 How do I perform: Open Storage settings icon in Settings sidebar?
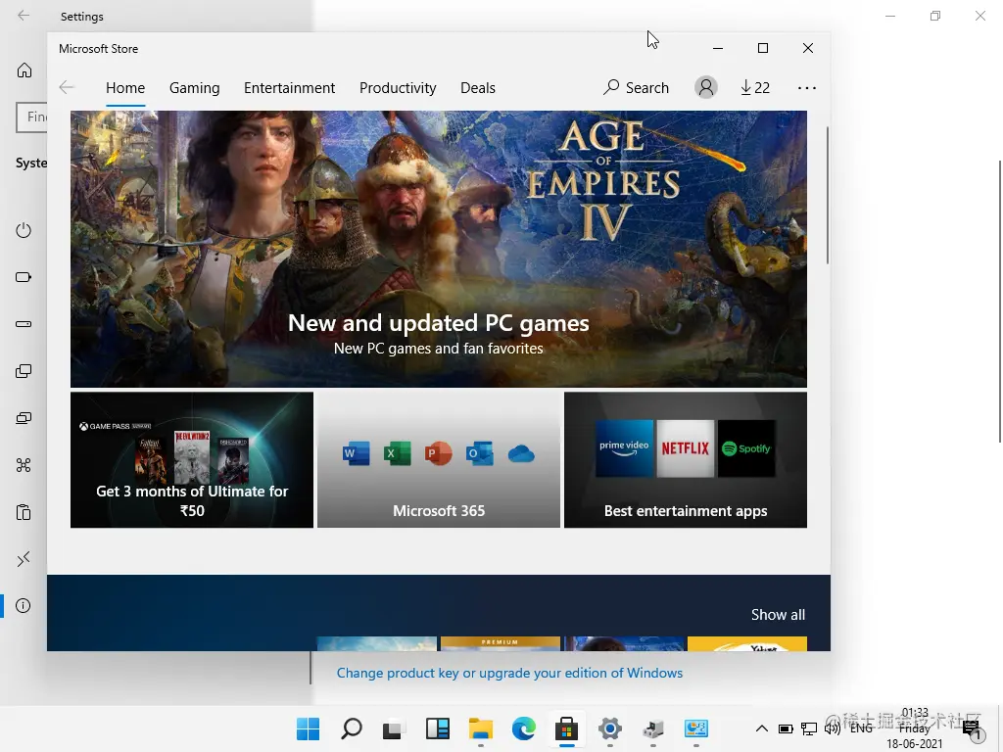tap(24, 324)
